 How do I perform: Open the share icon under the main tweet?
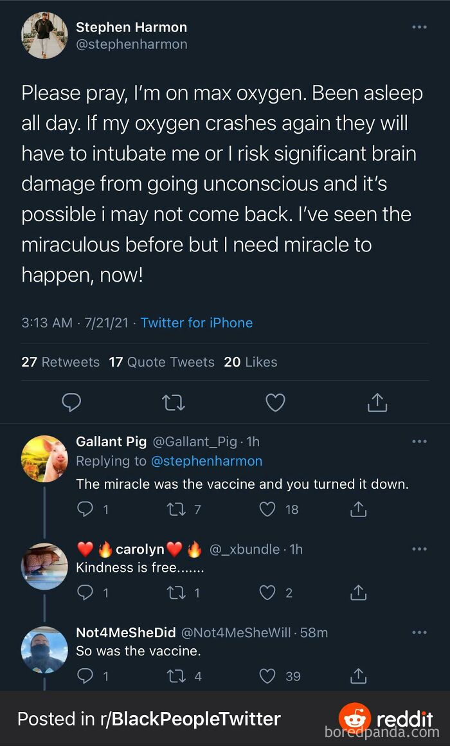377,402
